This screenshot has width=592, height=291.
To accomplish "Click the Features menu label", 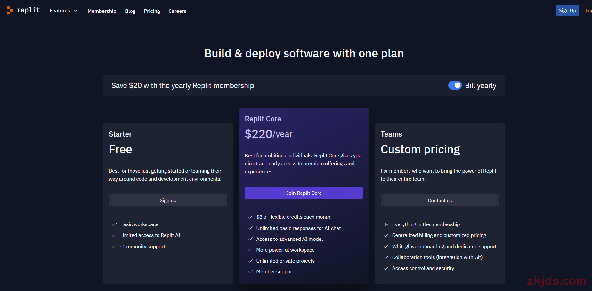I will (x=60, y=11).
